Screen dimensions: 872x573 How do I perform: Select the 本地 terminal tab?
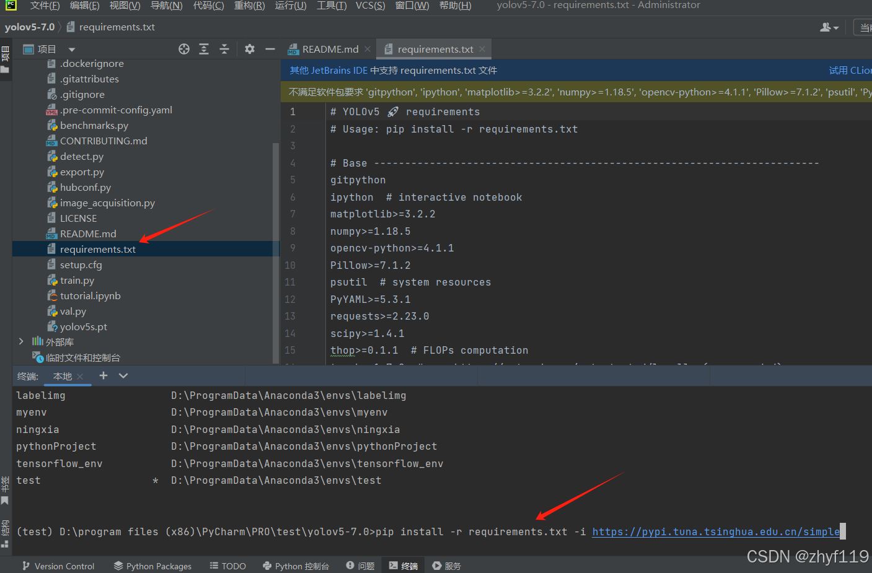click(62, 376)
